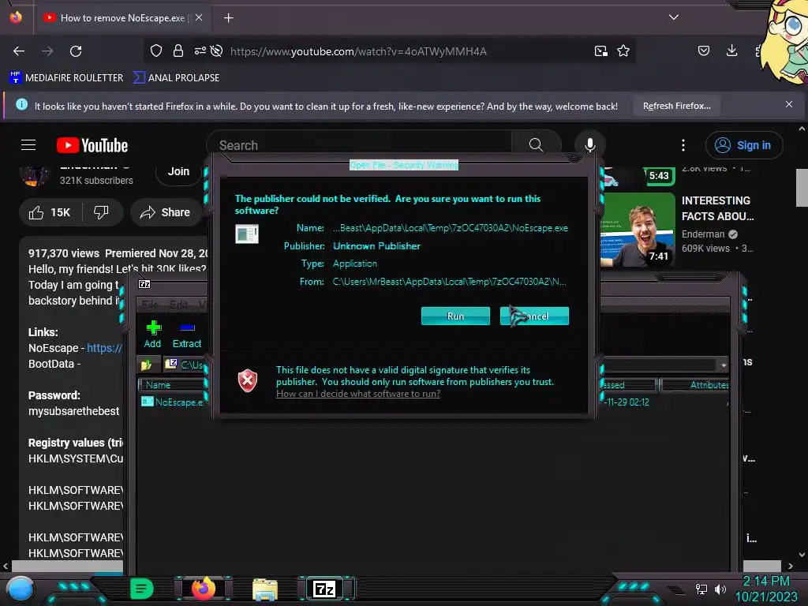This screenshot has width=808, height=606.
Task: Open the ANAL PROLAPSE bookmark
Action: click(x=177, y=78)
